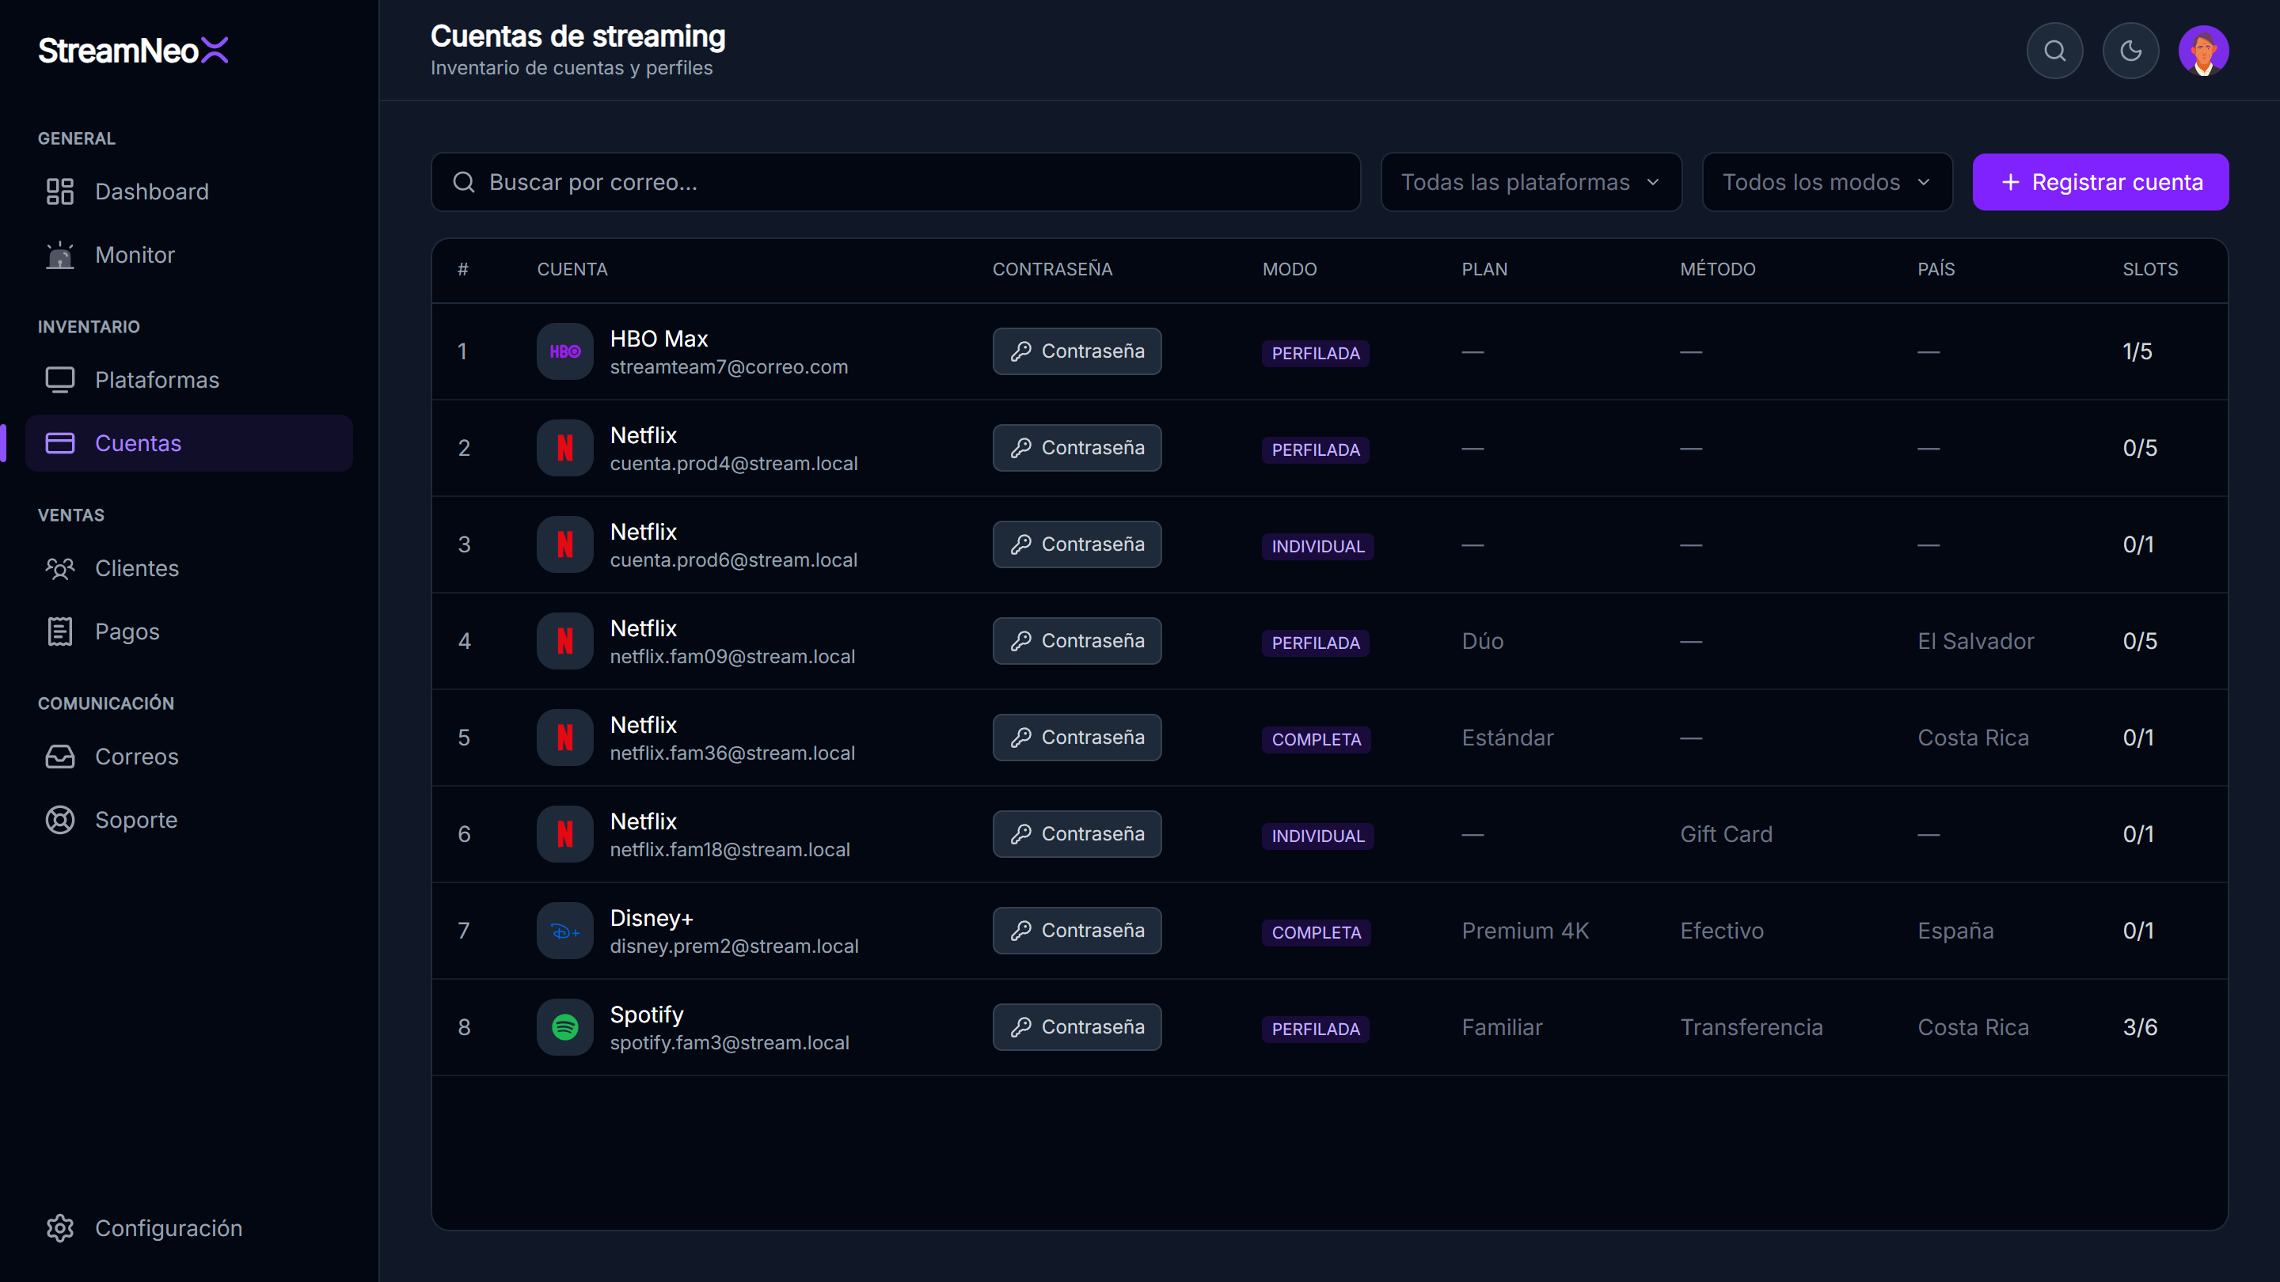
Task: Click the Monitor siren icon
Action: click(x=60, y=255)
